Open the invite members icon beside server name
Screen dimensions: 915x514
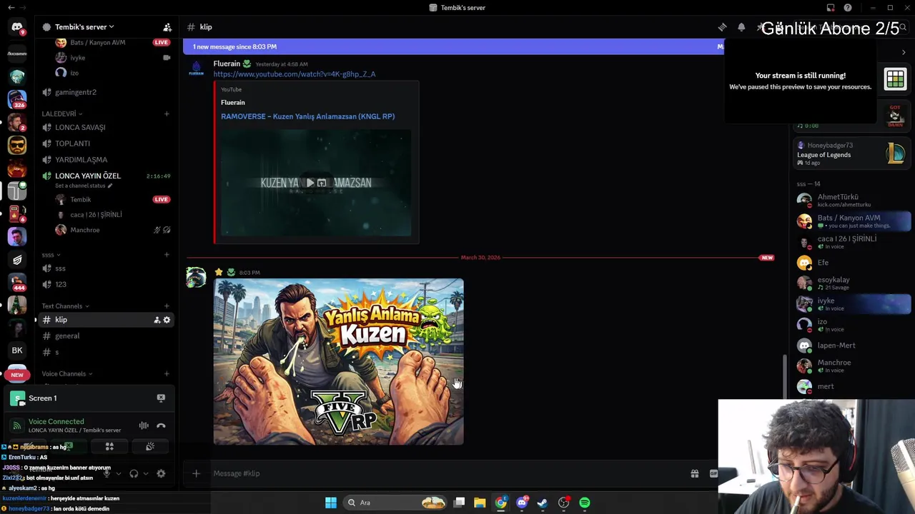pos(167,27)
